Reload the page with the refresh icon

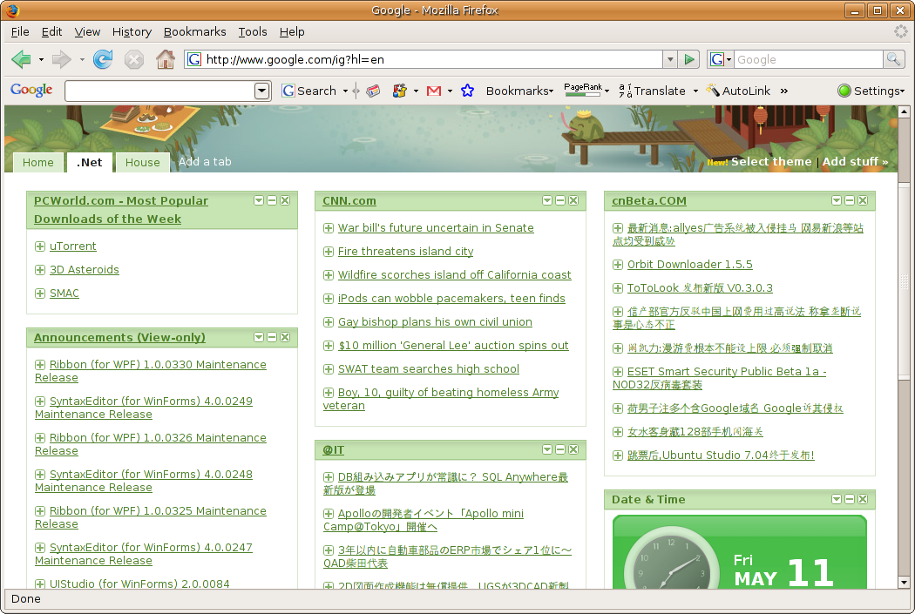[x=103, y=59]
